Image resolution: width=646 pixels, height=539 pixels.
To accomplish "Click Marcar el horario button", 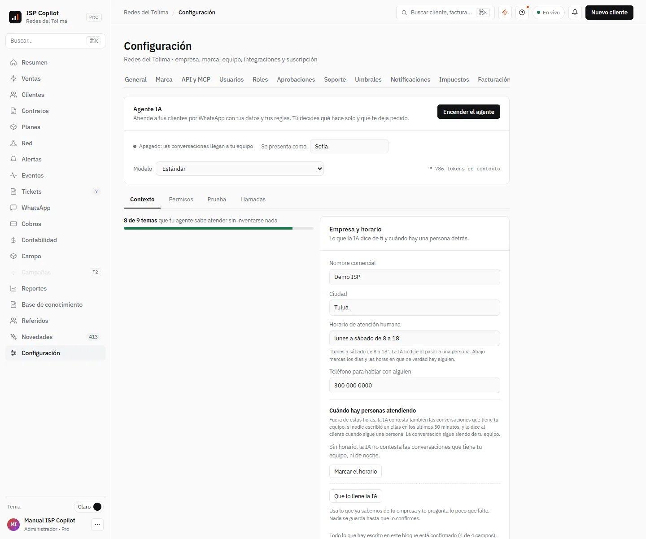I will pyautogui.click(x=355, y=472).
